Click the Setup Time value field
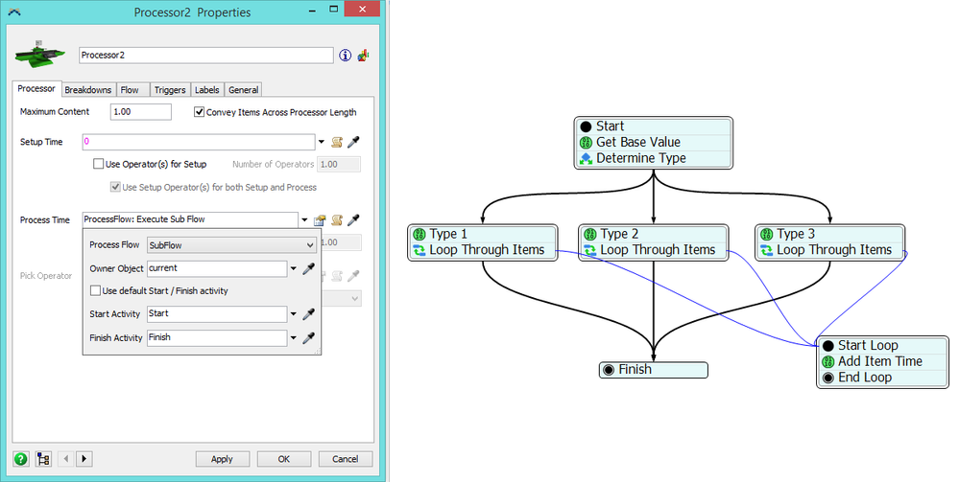 tap(199, 142)
